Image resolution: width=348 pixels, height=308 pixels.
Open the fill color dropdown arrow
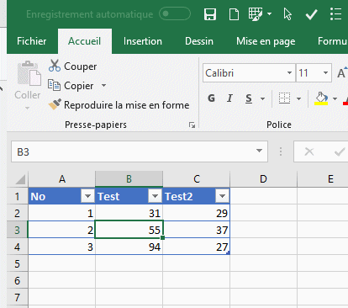tap(335, 98)
